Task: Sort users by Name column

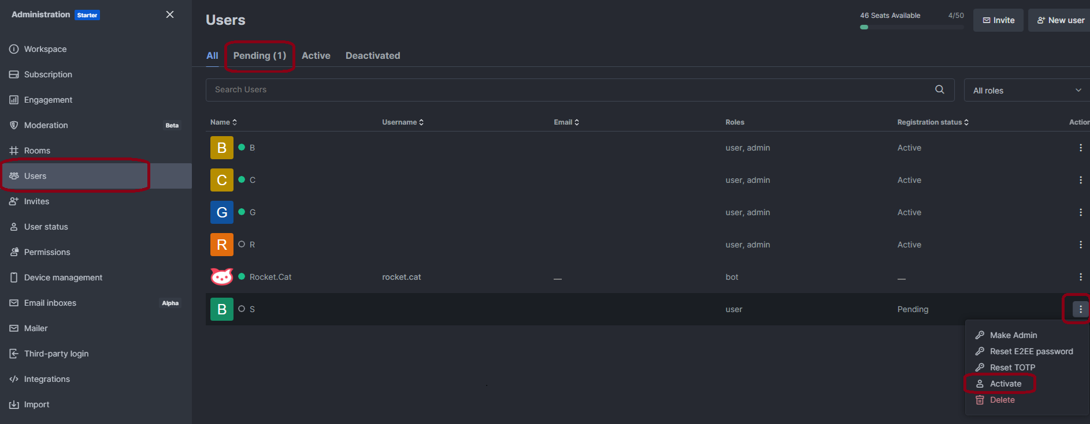Action: tap(223, 122)
